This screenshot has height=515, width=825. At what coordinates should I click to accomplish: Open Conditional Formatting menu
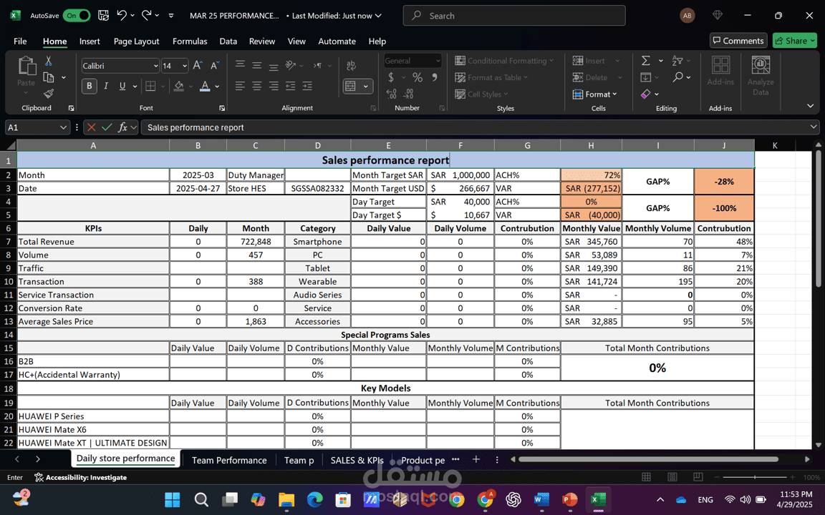point(504,61)
